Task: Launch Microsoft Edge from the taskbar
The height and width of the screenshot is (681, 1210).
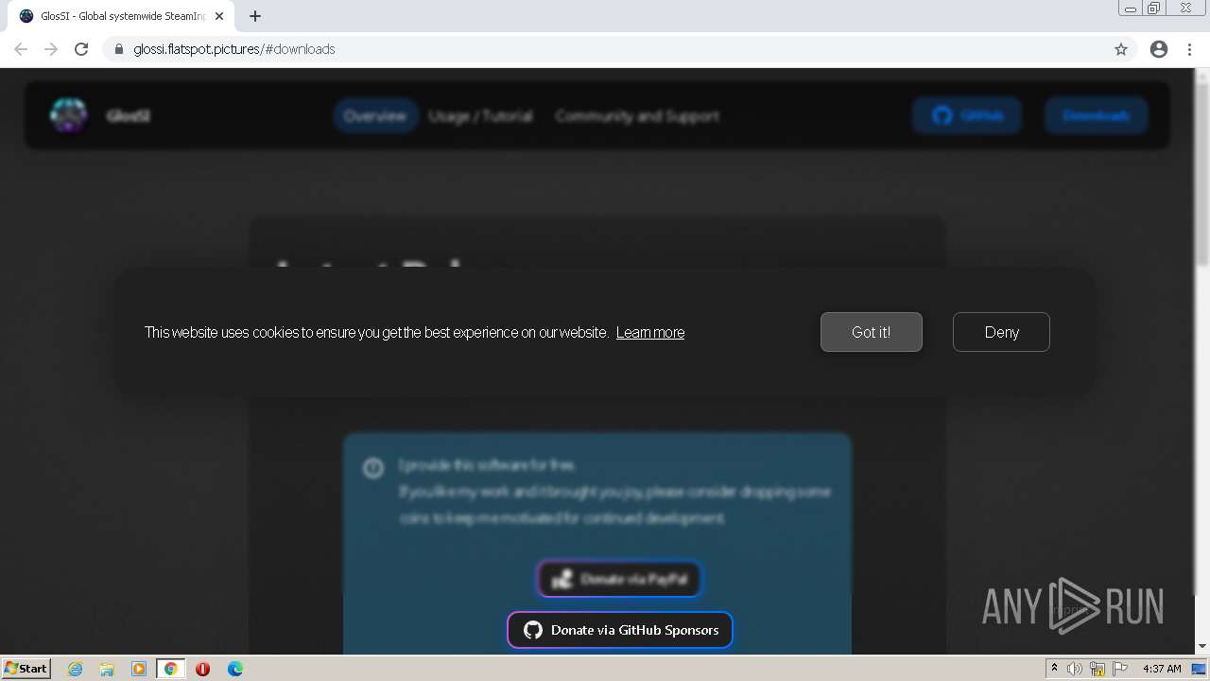Action: pos(235,669)
